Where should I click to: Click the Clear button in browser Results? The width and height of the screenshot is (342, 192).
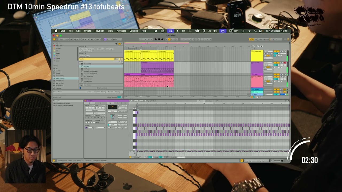[116, 59]
